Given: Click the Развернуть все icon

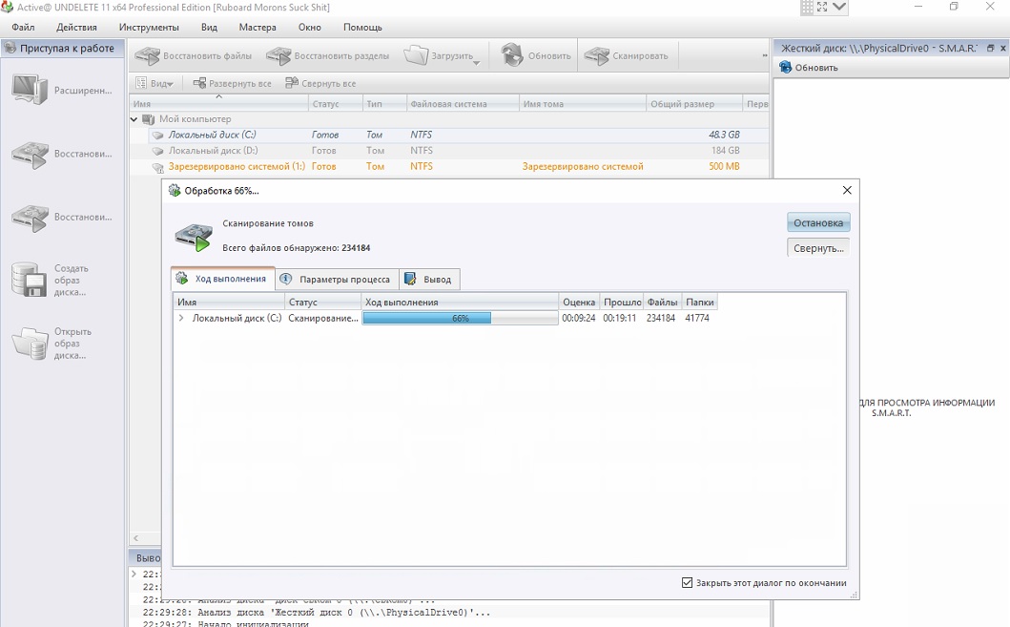Looking at the screenshot, I should point(199,83).
